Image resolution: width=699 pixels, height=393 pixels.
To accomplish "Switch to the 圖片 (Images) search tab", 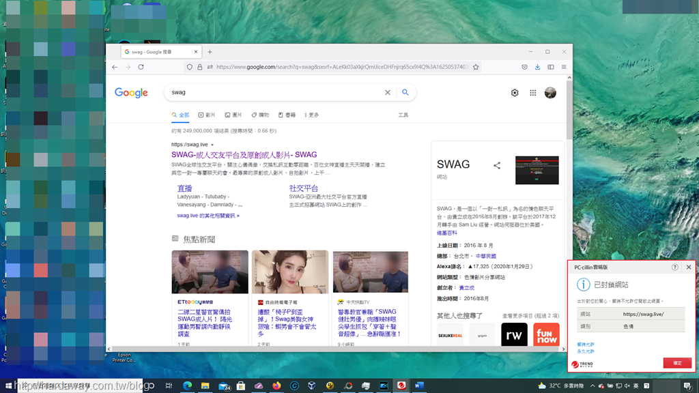I will click(233, 115).
